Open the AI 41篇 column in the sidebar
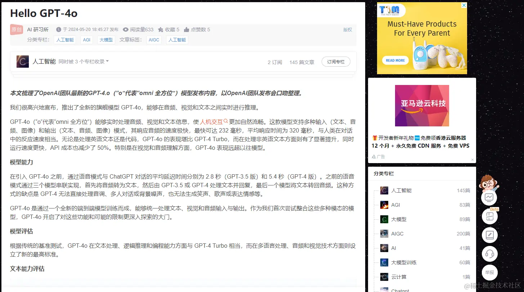Image resolution: width=524 pixels, height=292 pixels. (425, 248)
